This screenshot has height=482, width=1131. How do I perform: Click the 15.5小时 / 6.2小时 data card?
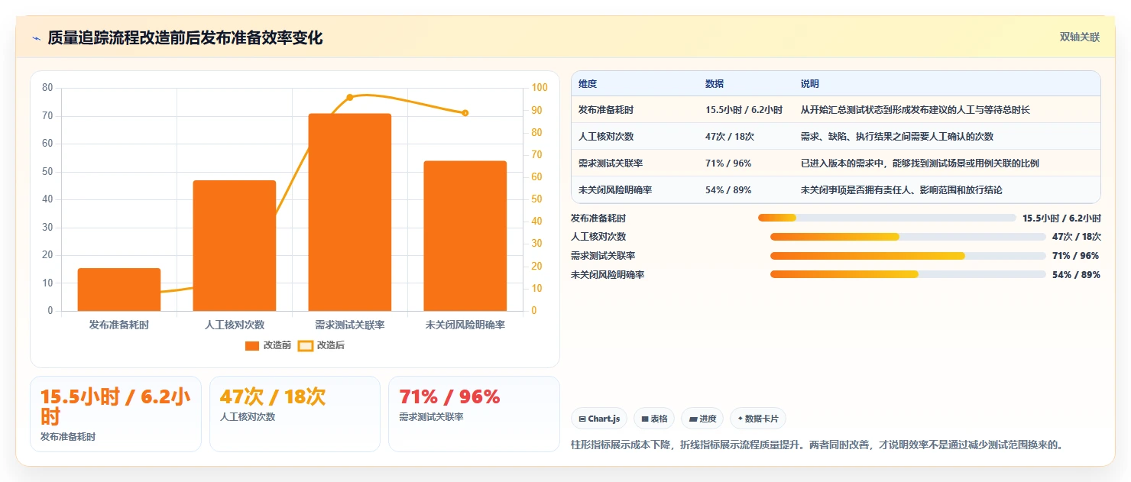click(115, 414)
